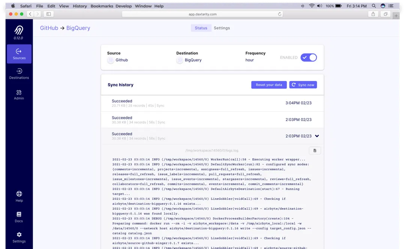Click Reset your data button
405x249 pixels.
[x=269, y=85]
